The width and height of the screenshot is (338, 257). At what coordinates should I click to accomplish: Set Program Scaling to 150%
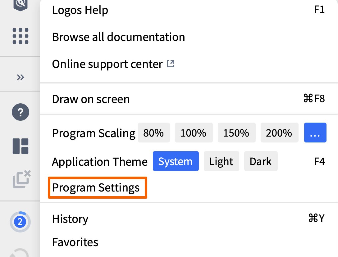[236, 133]
